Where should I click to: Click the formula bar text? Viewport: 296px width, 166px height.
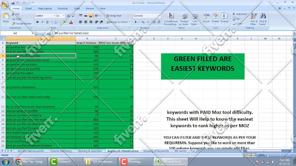(72, 33)
